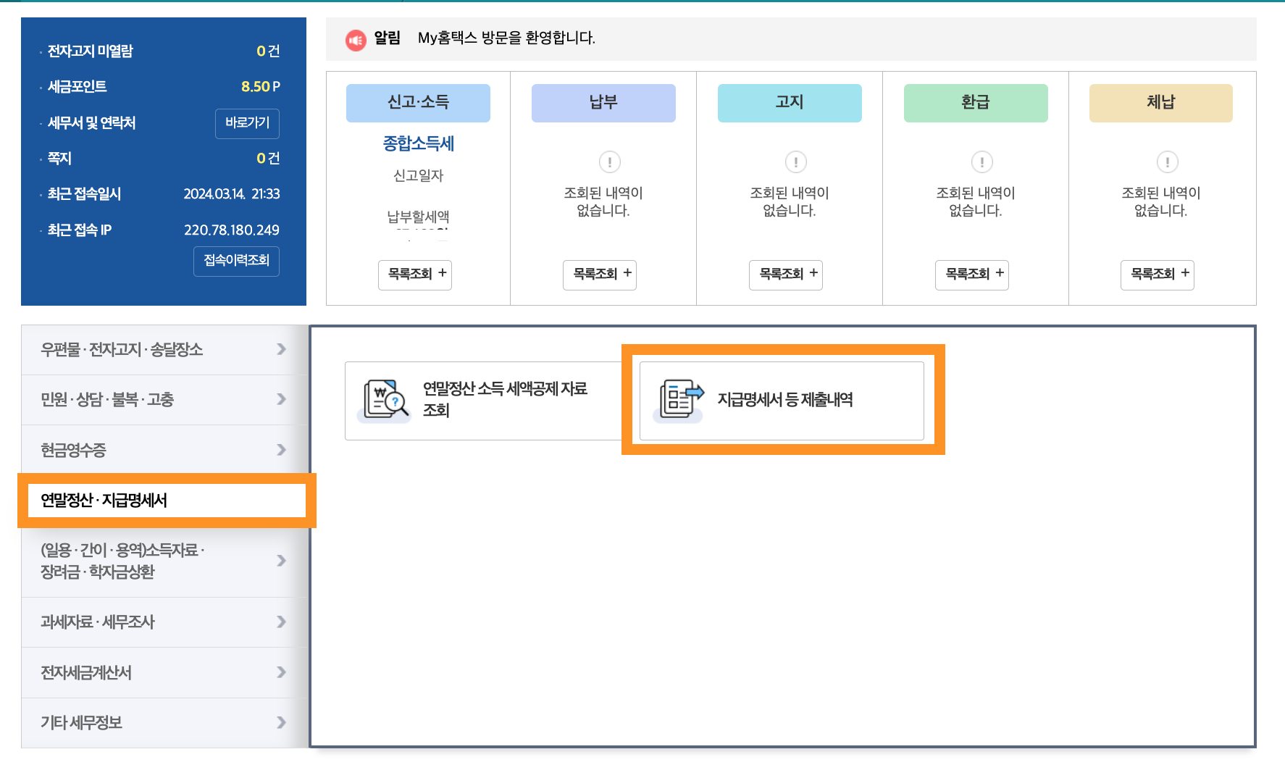Open the 종합소득세 link

click(x=419, y=143)
